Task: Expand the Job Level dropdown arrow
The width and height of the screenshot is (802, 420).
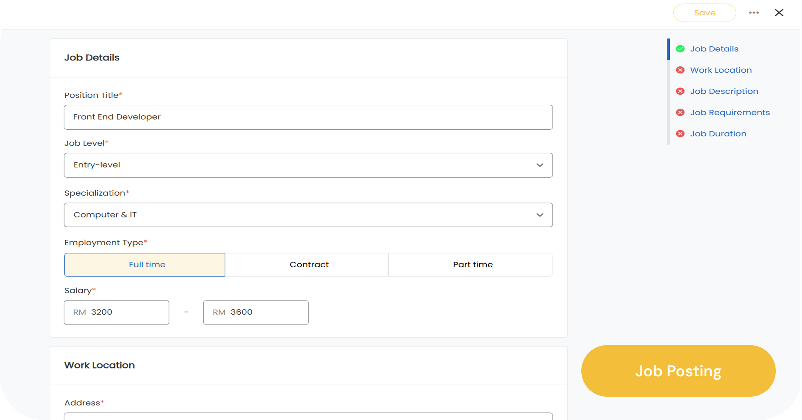Action: pos(540,165)
